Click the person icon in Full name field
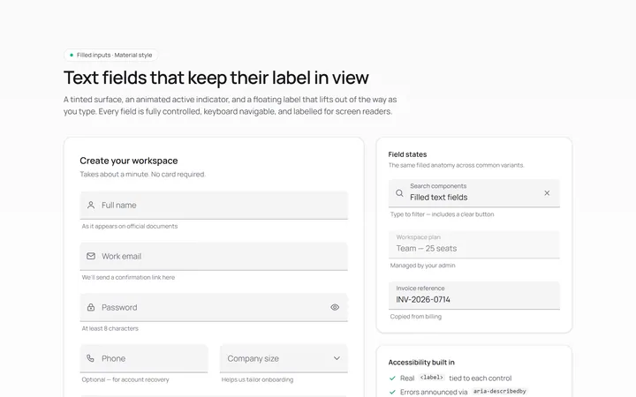Screen dimensions: 636x397 tap(91, 205)
